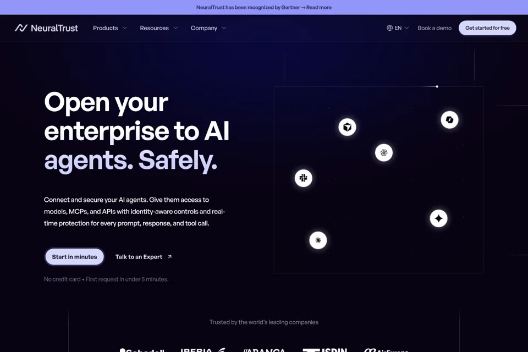The image size is (528, 352).
Task: Click the NeuralTrust logo in the header
Action: (x=46, y=28)
